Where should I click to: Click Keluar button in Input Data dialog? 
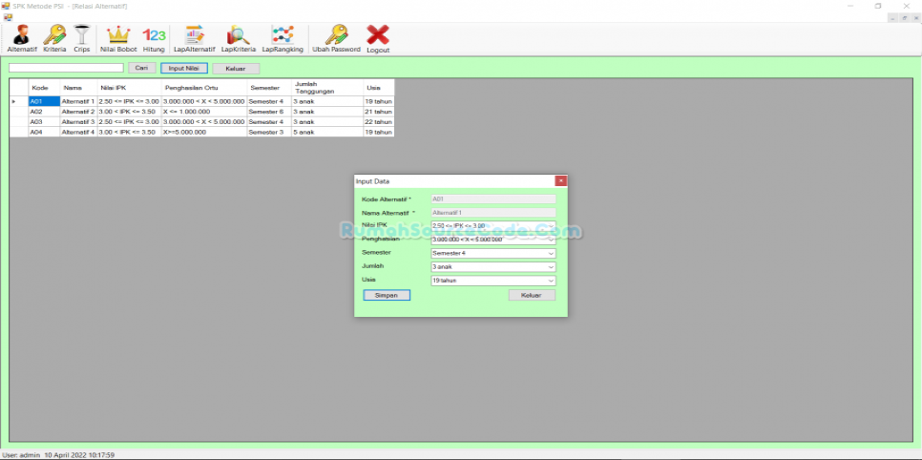532,296
